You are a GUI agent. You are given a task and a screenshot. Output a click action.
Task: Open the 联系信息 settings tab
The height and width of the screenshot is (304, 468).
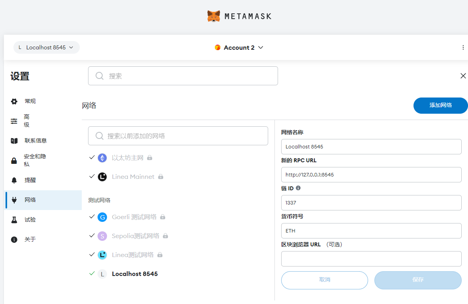[43, 141]
